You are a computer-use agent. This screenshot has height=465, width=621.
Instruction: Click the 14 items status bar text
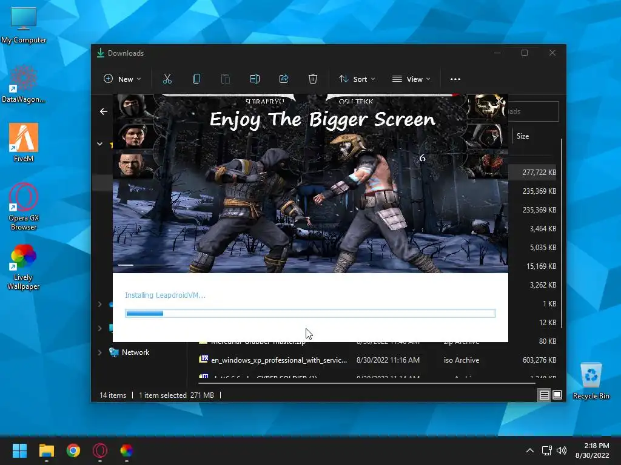[x=112, y=395]
